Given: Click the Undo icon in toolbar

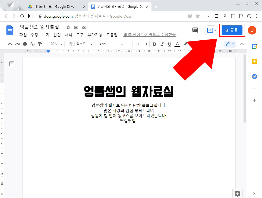Looking at the screenshot, I should tap(10, 44).
